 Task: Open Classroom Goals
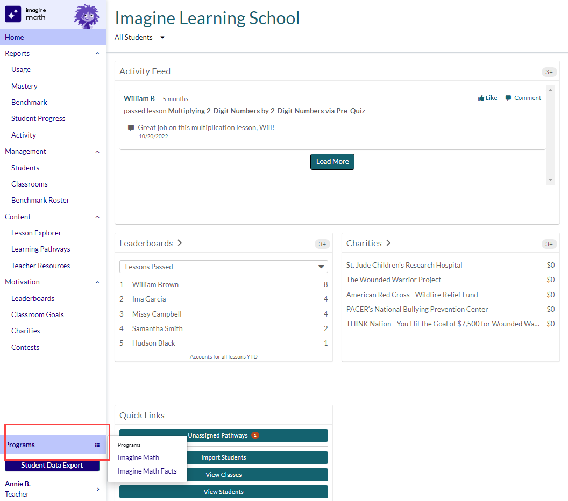[x=37, y=315]
